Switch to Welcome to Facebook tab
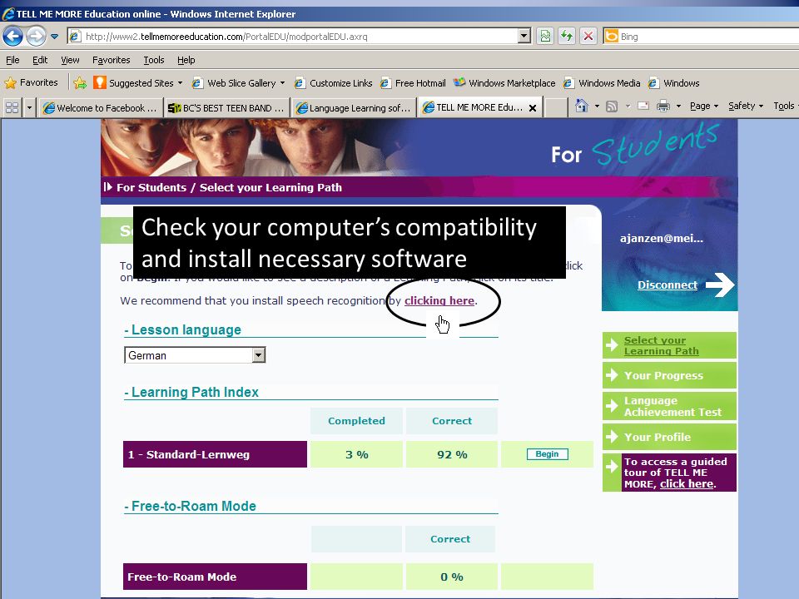 [100, 108]
